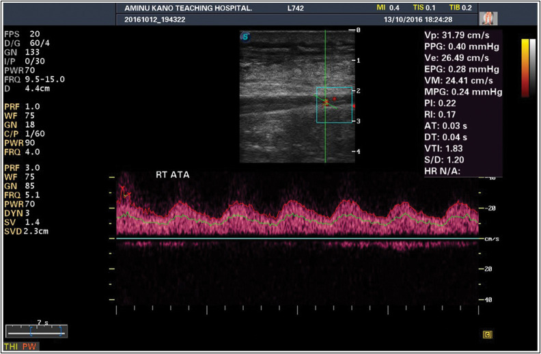Click the grayscale map bar

coord(533,68)
